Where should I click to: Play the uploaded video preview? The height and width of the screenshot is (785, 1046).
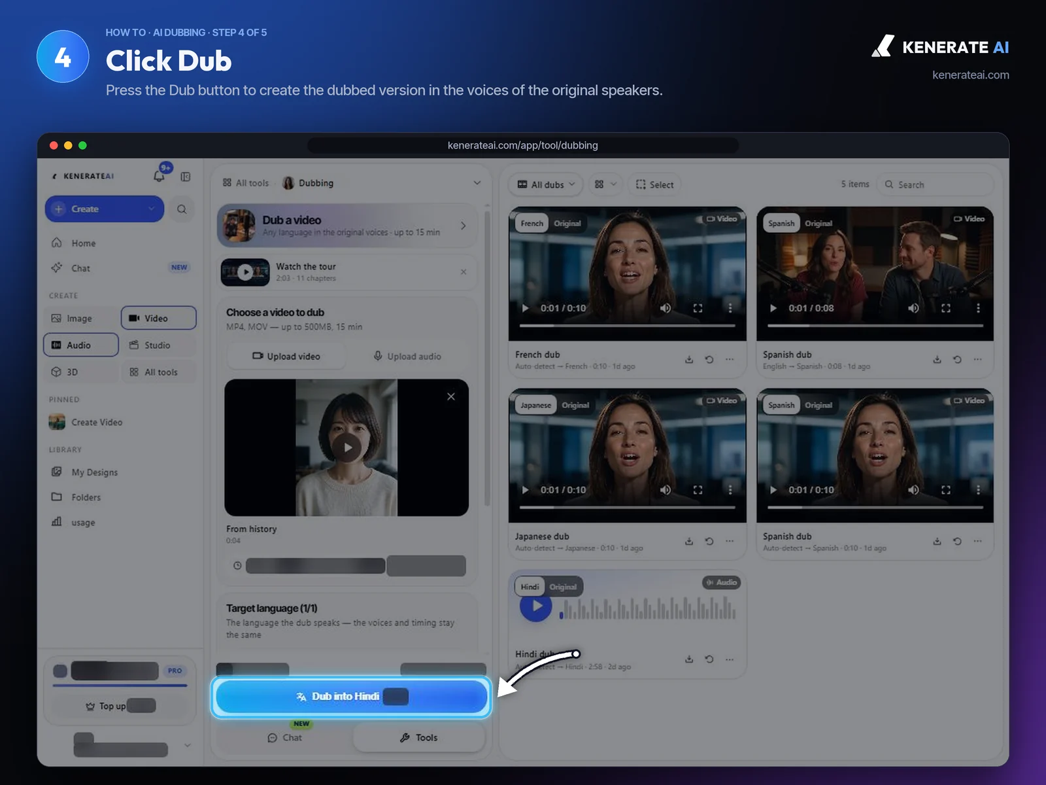347,447
